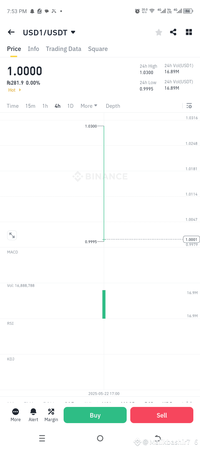Open the grid layout icon
The width and height of the screenshot is (200, 449).
189,32
